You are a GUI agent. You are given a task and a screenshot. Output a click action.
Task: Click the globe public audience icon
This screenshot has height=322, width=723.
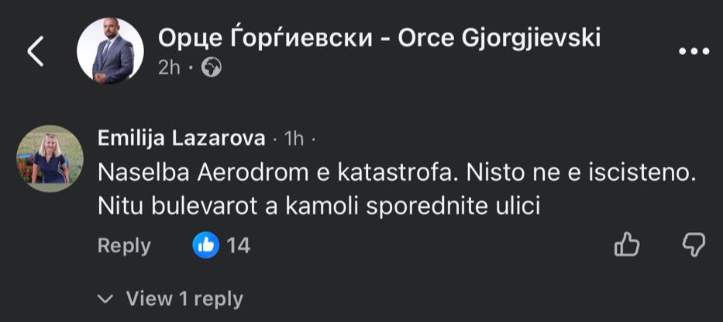(x=211, y=68)
